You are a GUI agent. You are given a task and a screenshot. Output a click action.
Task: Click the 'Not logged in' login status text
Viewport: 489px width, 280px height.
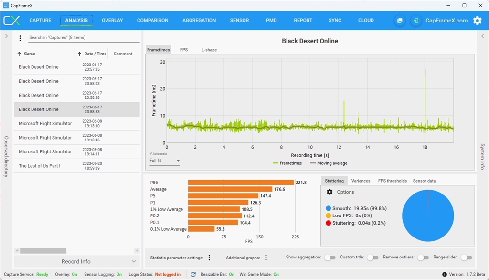click(x=168, y=274)
